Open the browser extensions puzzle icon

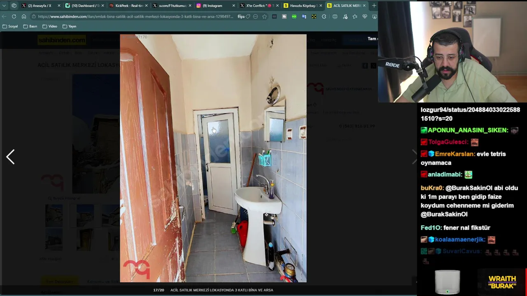[324, 16]
